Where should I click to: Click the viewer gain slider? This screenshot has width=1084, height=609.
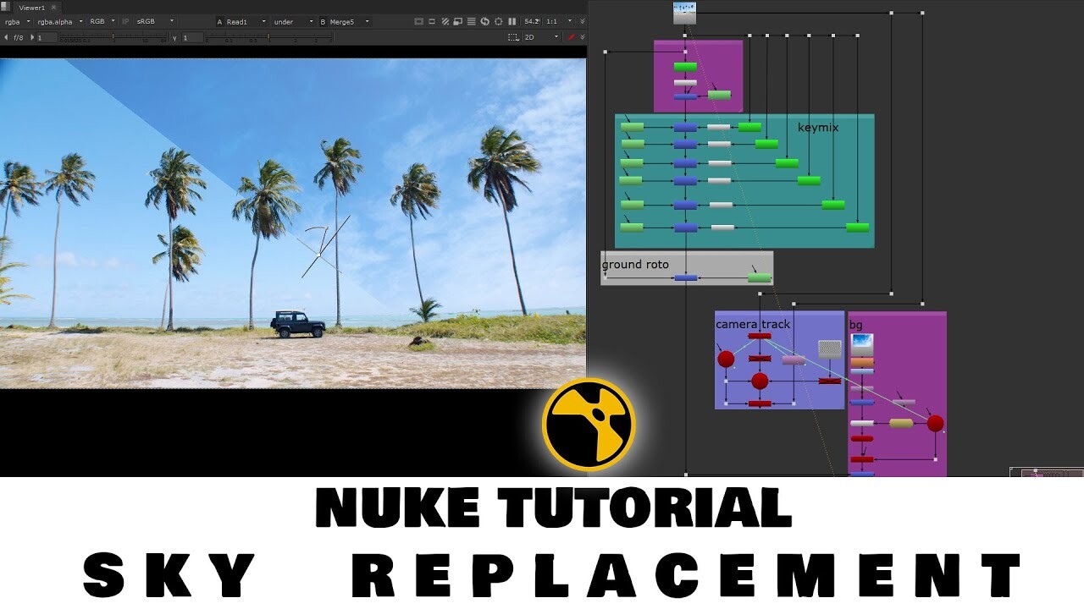(113, 36)
